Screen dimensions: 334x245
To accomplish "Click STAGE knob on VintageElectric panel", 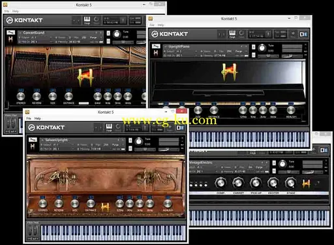I will 290,183.
